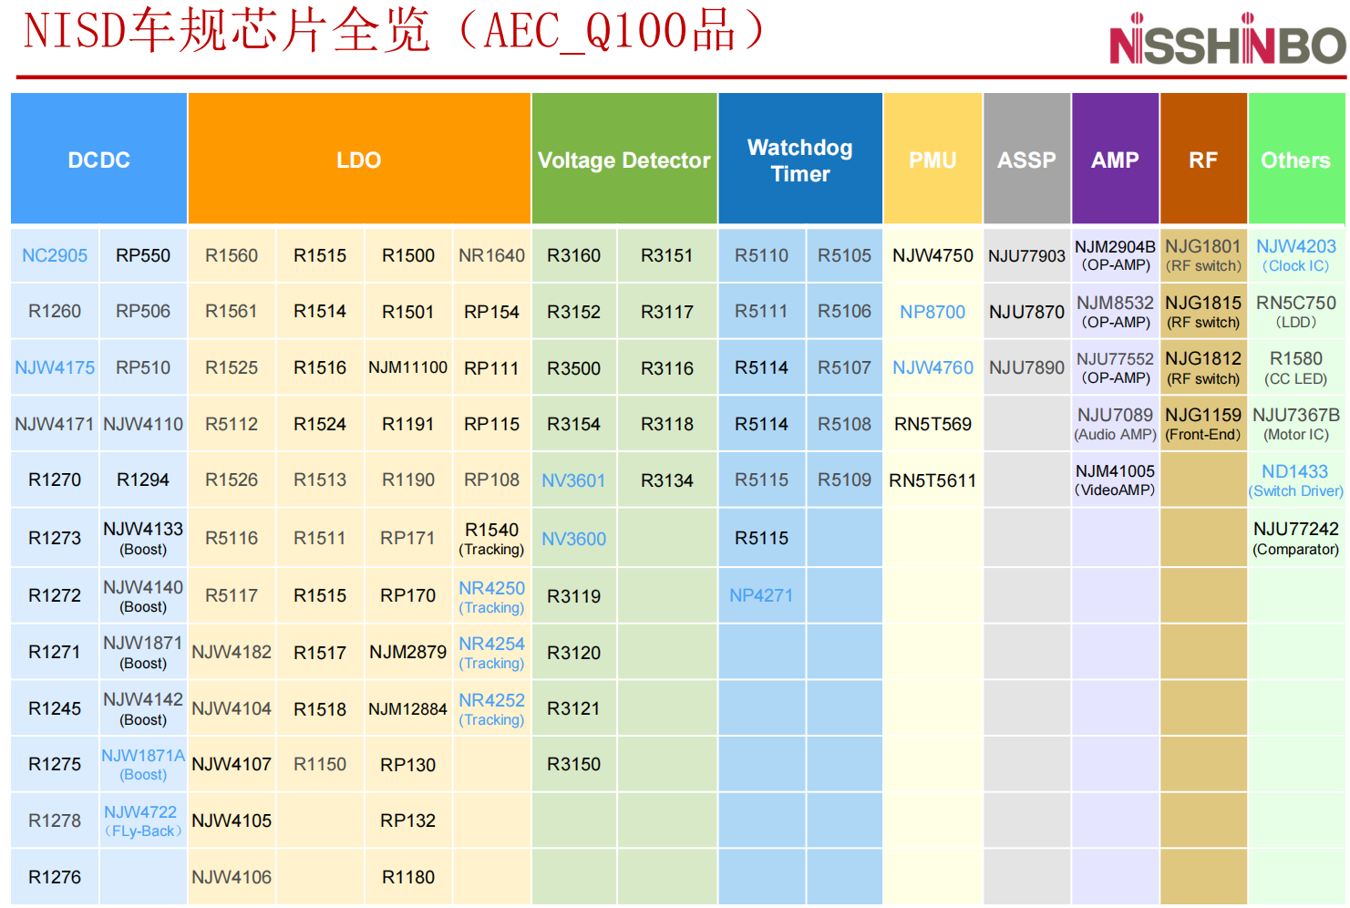The height and width of the screenshot is (908, 1350).
Task: Click the NJW4106 cell
Action: (x=232, y=877)
